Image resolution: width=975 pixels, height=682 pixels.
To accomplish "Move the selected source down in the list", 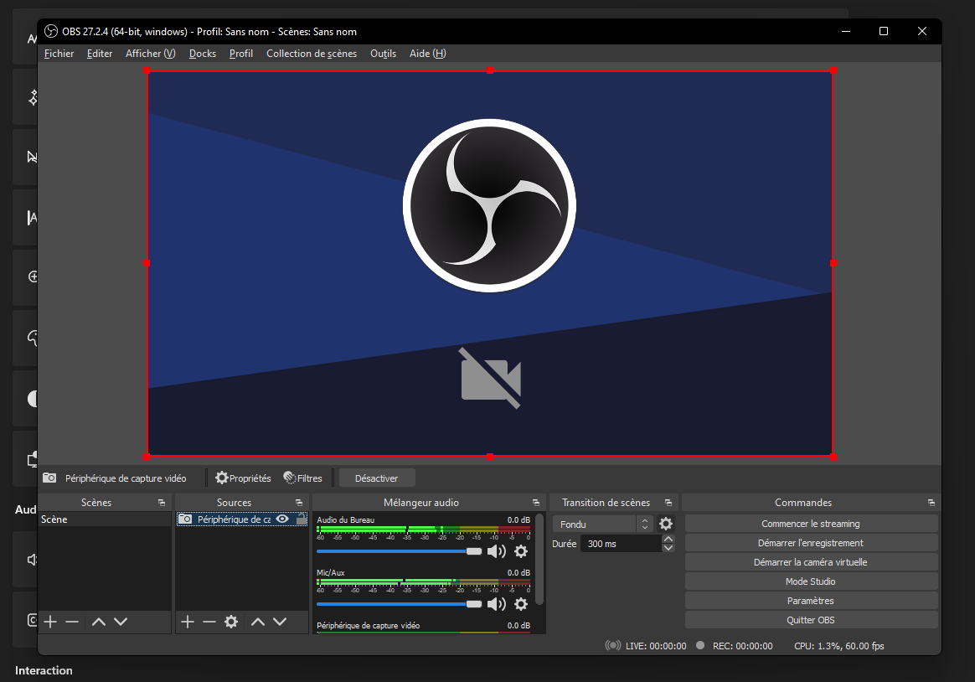I will tap(280, 622).
